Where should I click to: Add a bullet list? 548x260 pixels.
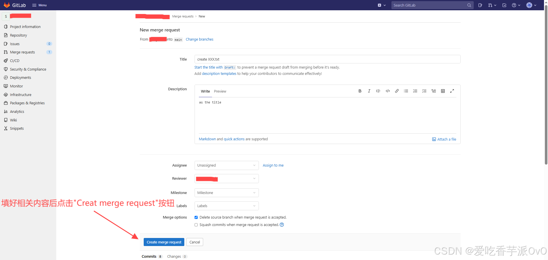tap(406, 91)
